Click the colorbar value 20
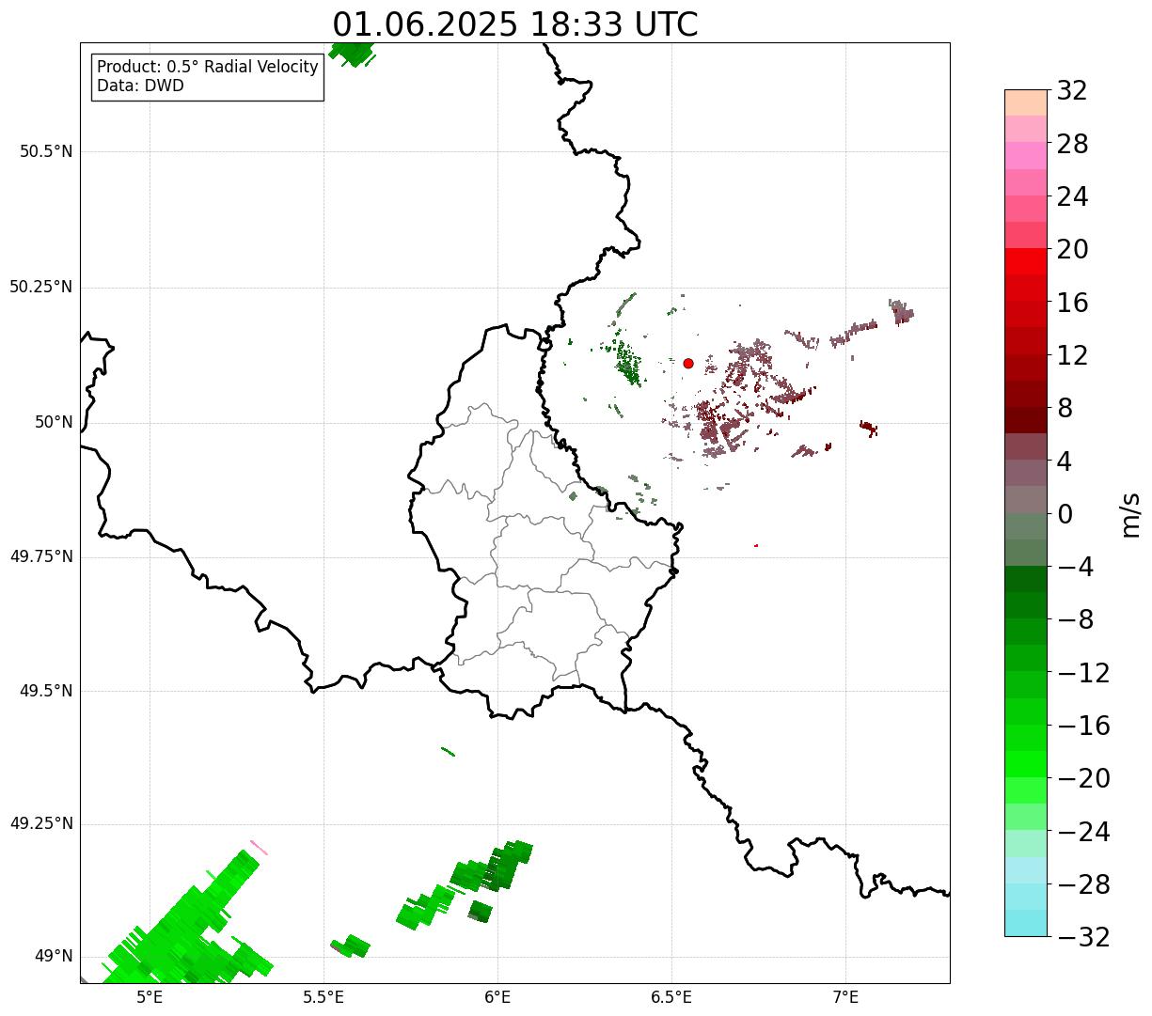 [x=1072, y=249]
